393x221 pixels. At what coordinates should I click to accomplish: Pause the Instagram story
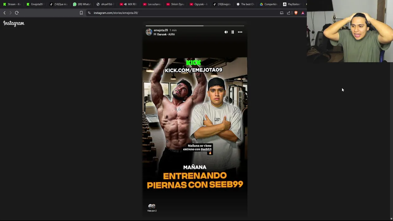(233, 32)
